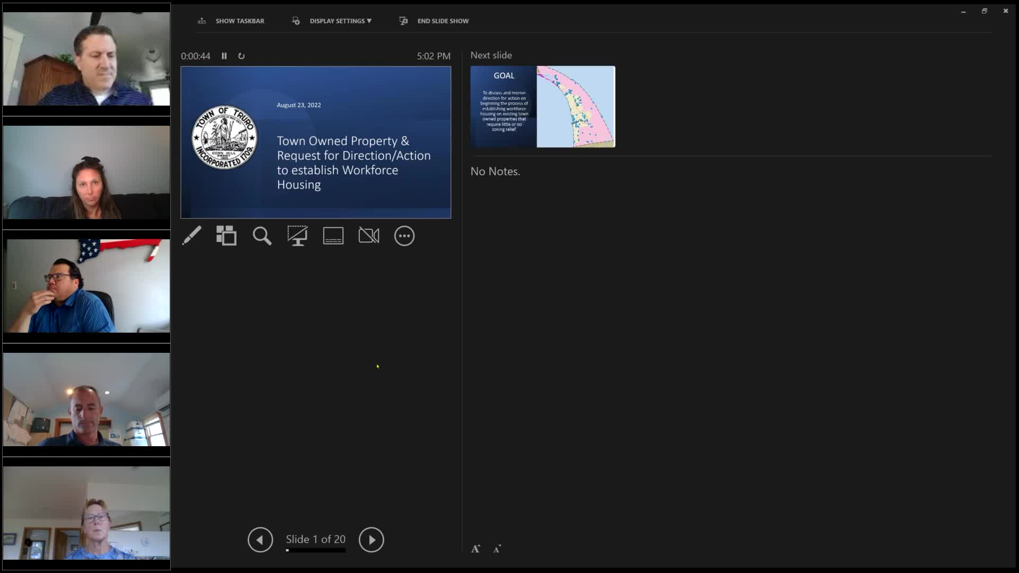Decrease the notes text size
Viewport: 1019px width, 573px height.
tap(497, 549)
